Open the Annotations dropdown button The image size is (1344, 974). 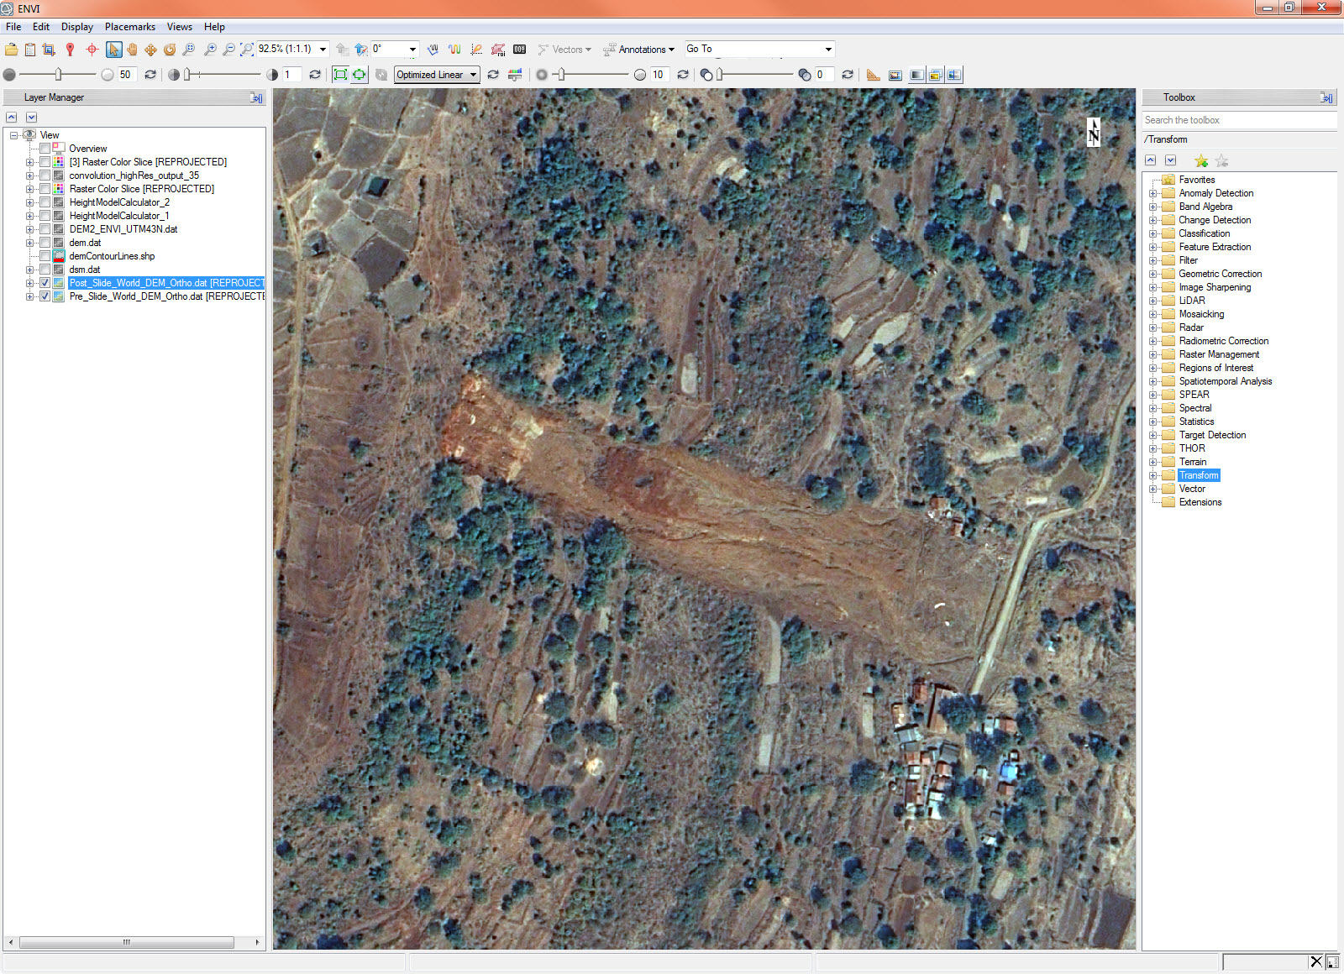pyautogui.click(x=639, y=50)
